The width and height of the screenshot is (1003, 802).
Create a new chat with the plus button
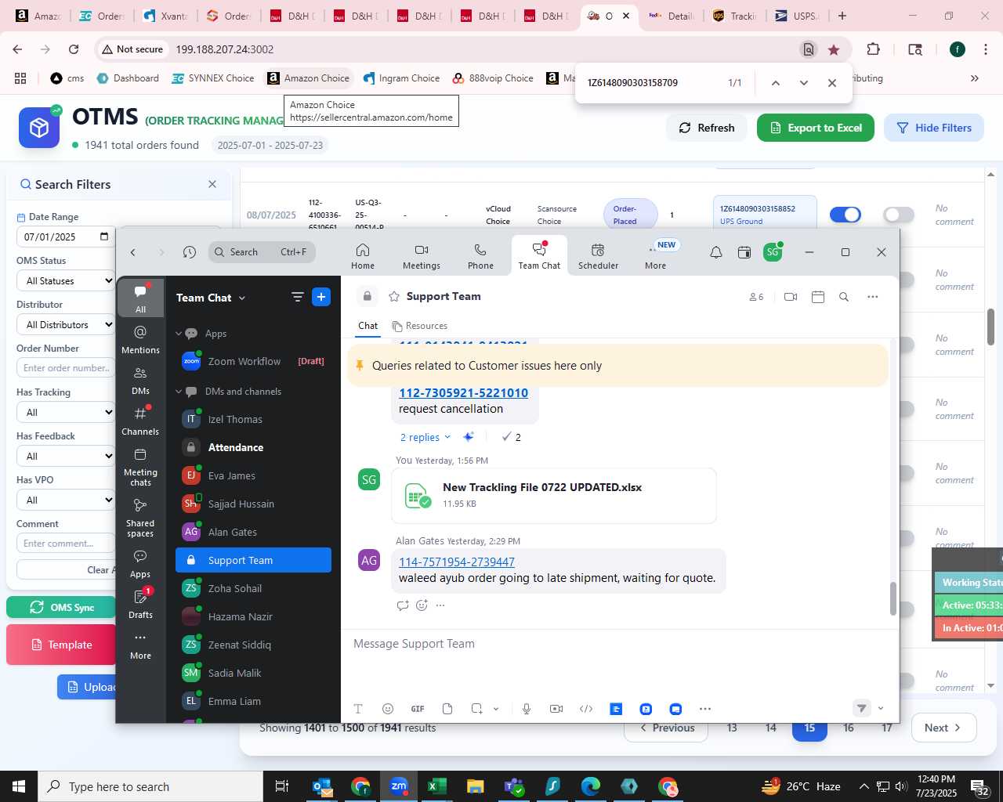click(x=321, y=297)
